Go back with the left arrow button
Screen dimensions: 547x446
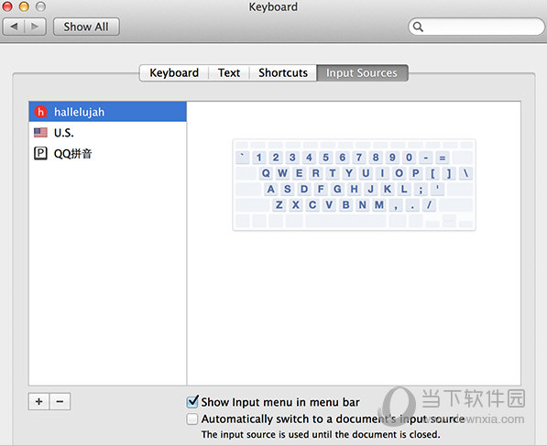(14, 27)
